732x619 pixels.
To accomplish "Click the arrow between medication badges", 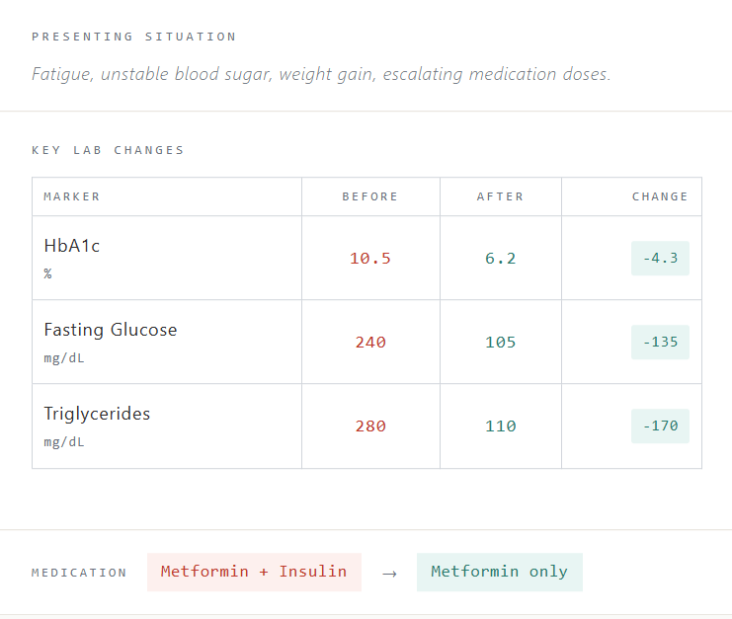I will 389,573.
